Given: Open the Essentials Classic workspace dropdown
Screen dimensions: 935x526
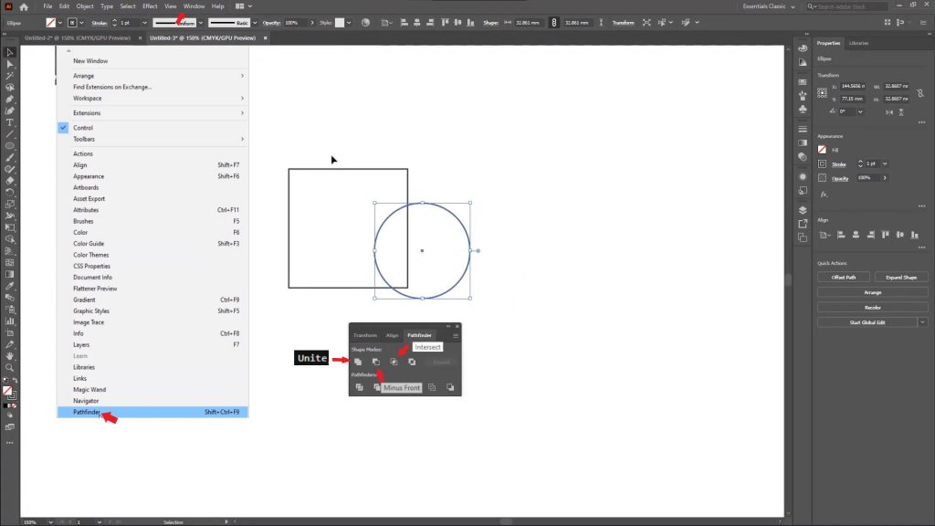Looking at the screenshot, I should click(769, 6).
